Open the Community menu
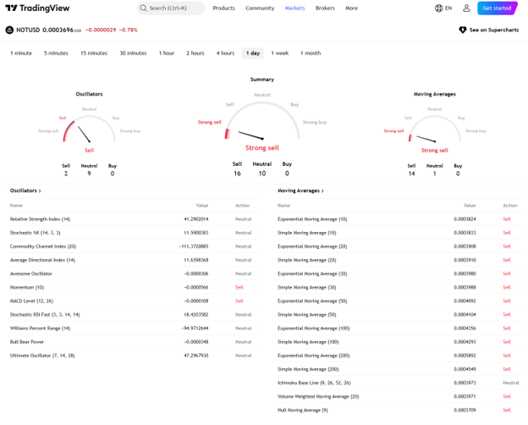The image size is (528, 425). pos(260,8)
